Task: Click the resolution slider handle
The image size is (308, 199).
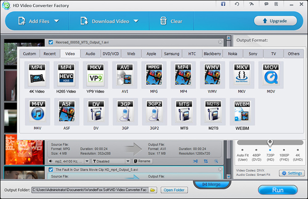Action: tap(270, 143)
